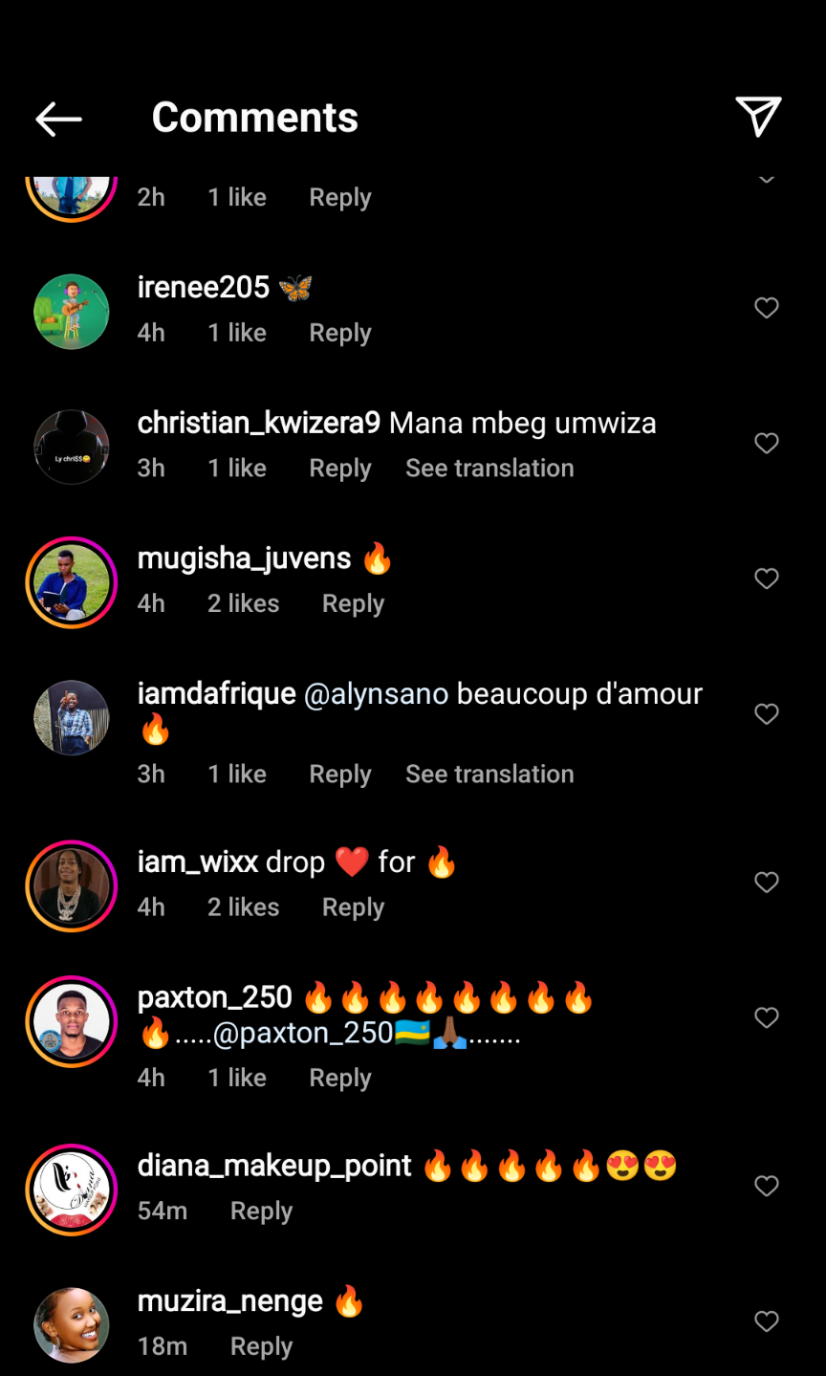
Task: Like iam_wixx's comment
Action: (767, 883)
